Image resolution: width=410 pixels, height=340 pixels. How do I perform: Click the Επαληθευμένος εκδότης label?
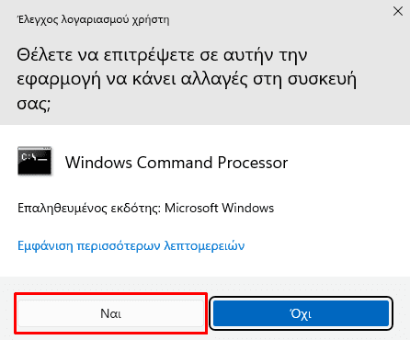(89, 208)
